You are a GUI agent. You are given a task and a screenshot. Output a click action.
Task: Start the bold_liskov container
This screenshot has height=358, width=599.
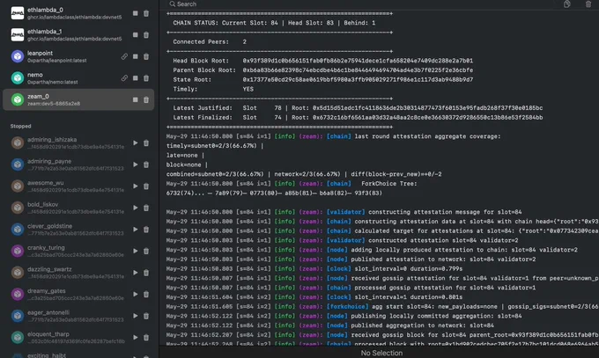pos(136,208)
